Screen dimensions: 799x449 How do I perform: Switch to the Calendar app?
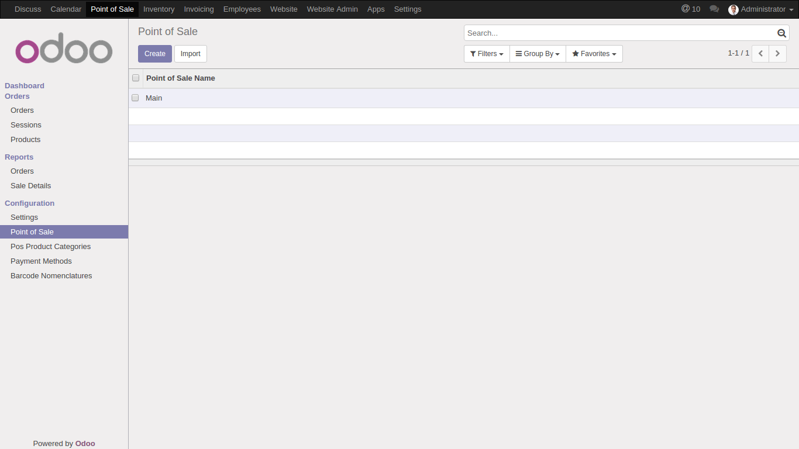(66, 9)
